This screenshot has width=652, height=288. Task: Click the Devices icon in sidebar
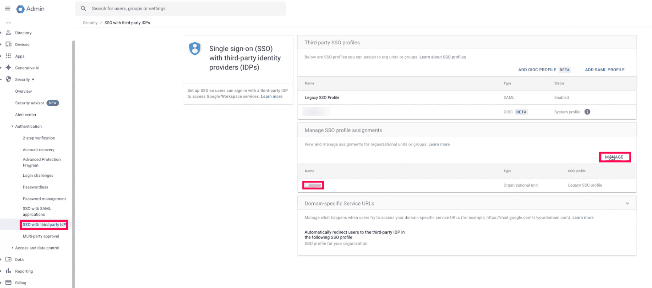[8, 44]
